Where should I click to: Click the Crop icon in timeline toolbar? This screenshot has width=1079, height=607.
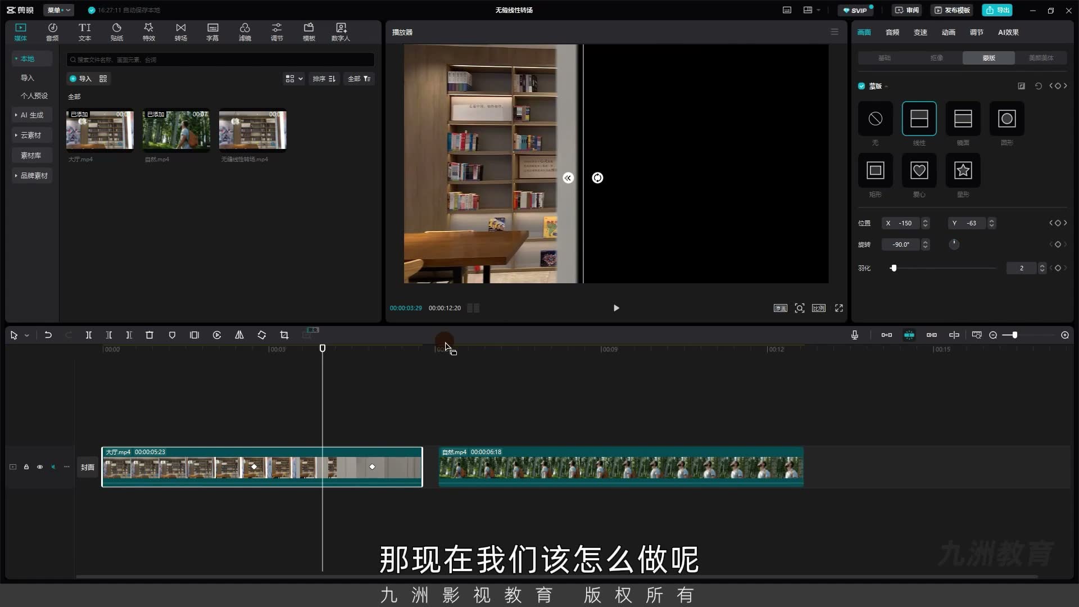coord(284,335)
